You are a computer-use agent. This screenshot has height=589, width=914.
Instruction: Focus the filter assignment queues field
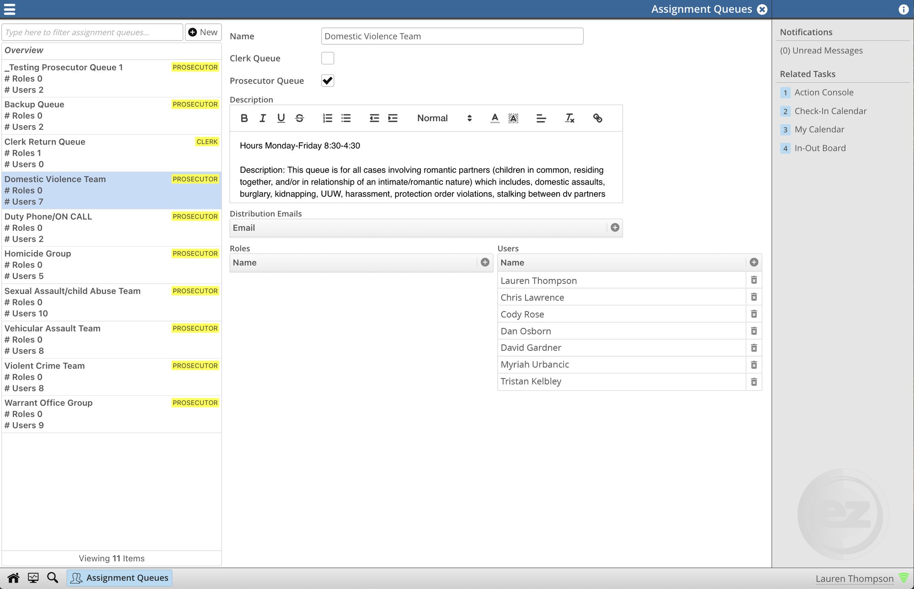[x=92, y=32]
